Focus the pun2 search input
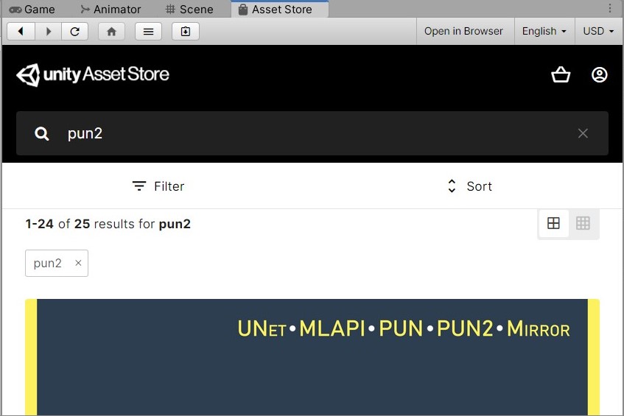This screenshot has height=416, width=624. click(312, 133)
